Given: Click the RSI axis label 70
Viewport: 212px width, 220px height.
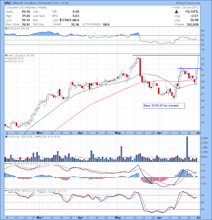Looking at the screenshot, I should click(203, 35).
